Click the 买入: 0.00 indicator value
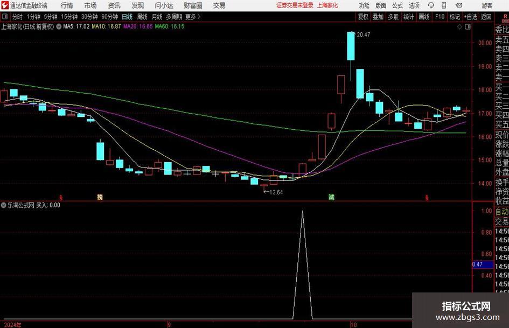Screen dimensions: 509x328 coord(48,205)
